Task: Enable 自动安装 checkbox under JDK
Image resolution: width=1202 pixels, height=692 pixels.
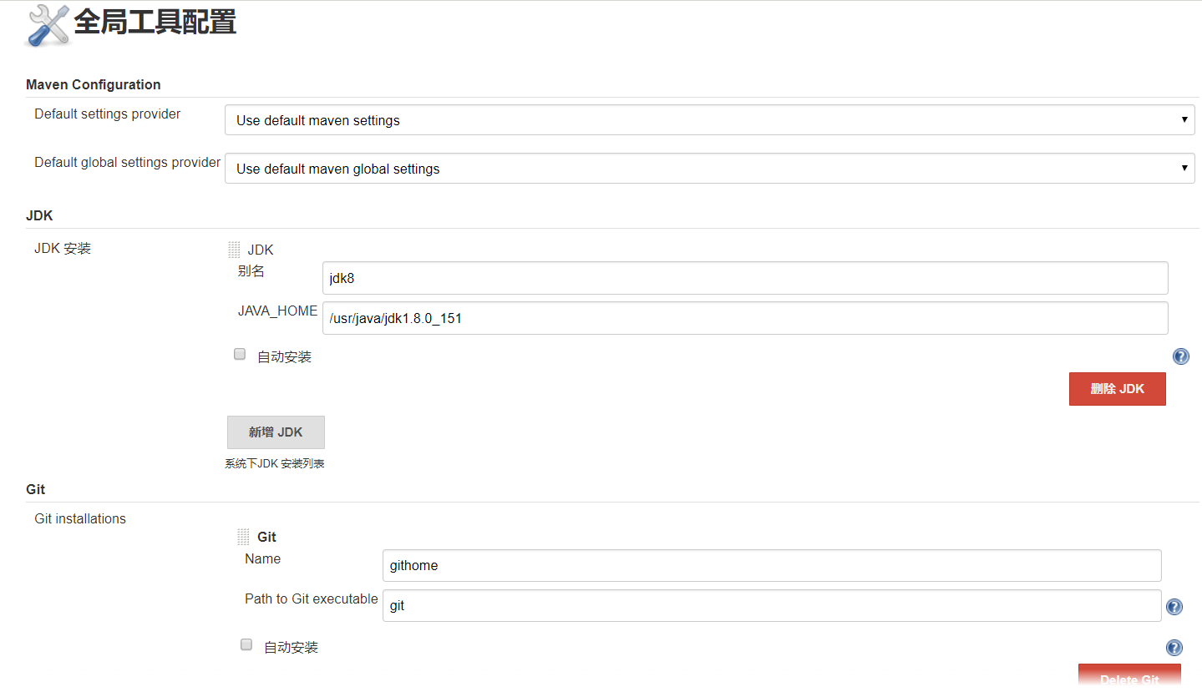Action: tap(240, 355)
